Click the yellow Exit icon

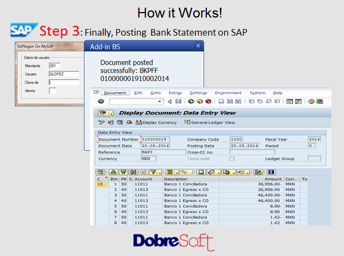point(200,101)
